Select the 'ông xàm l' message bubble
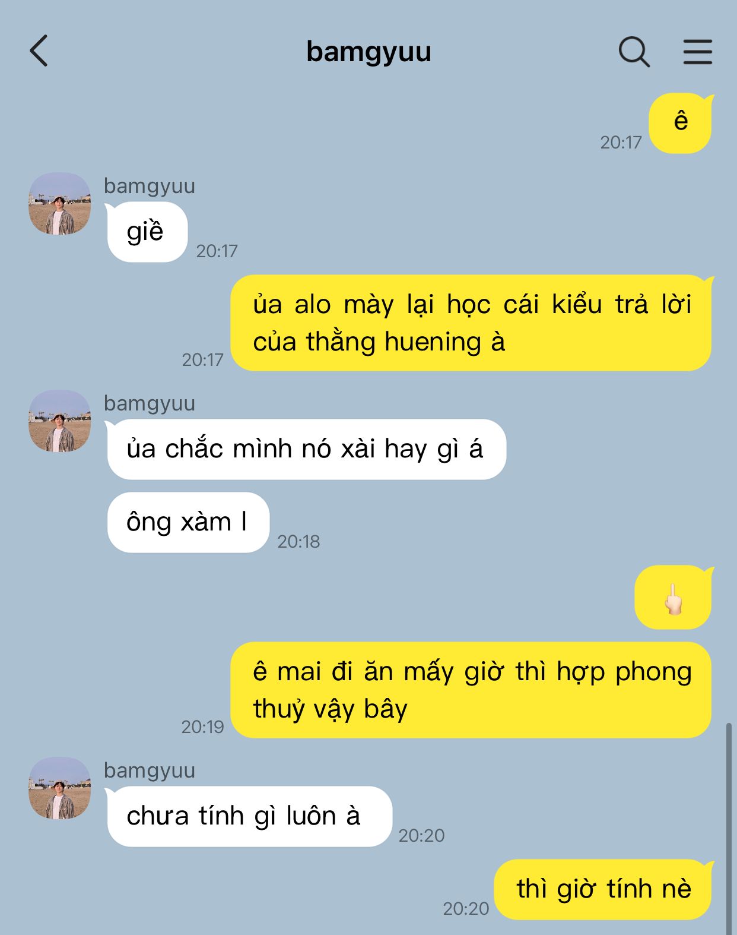This screenshot has height=935, width=737. point(188,522)
